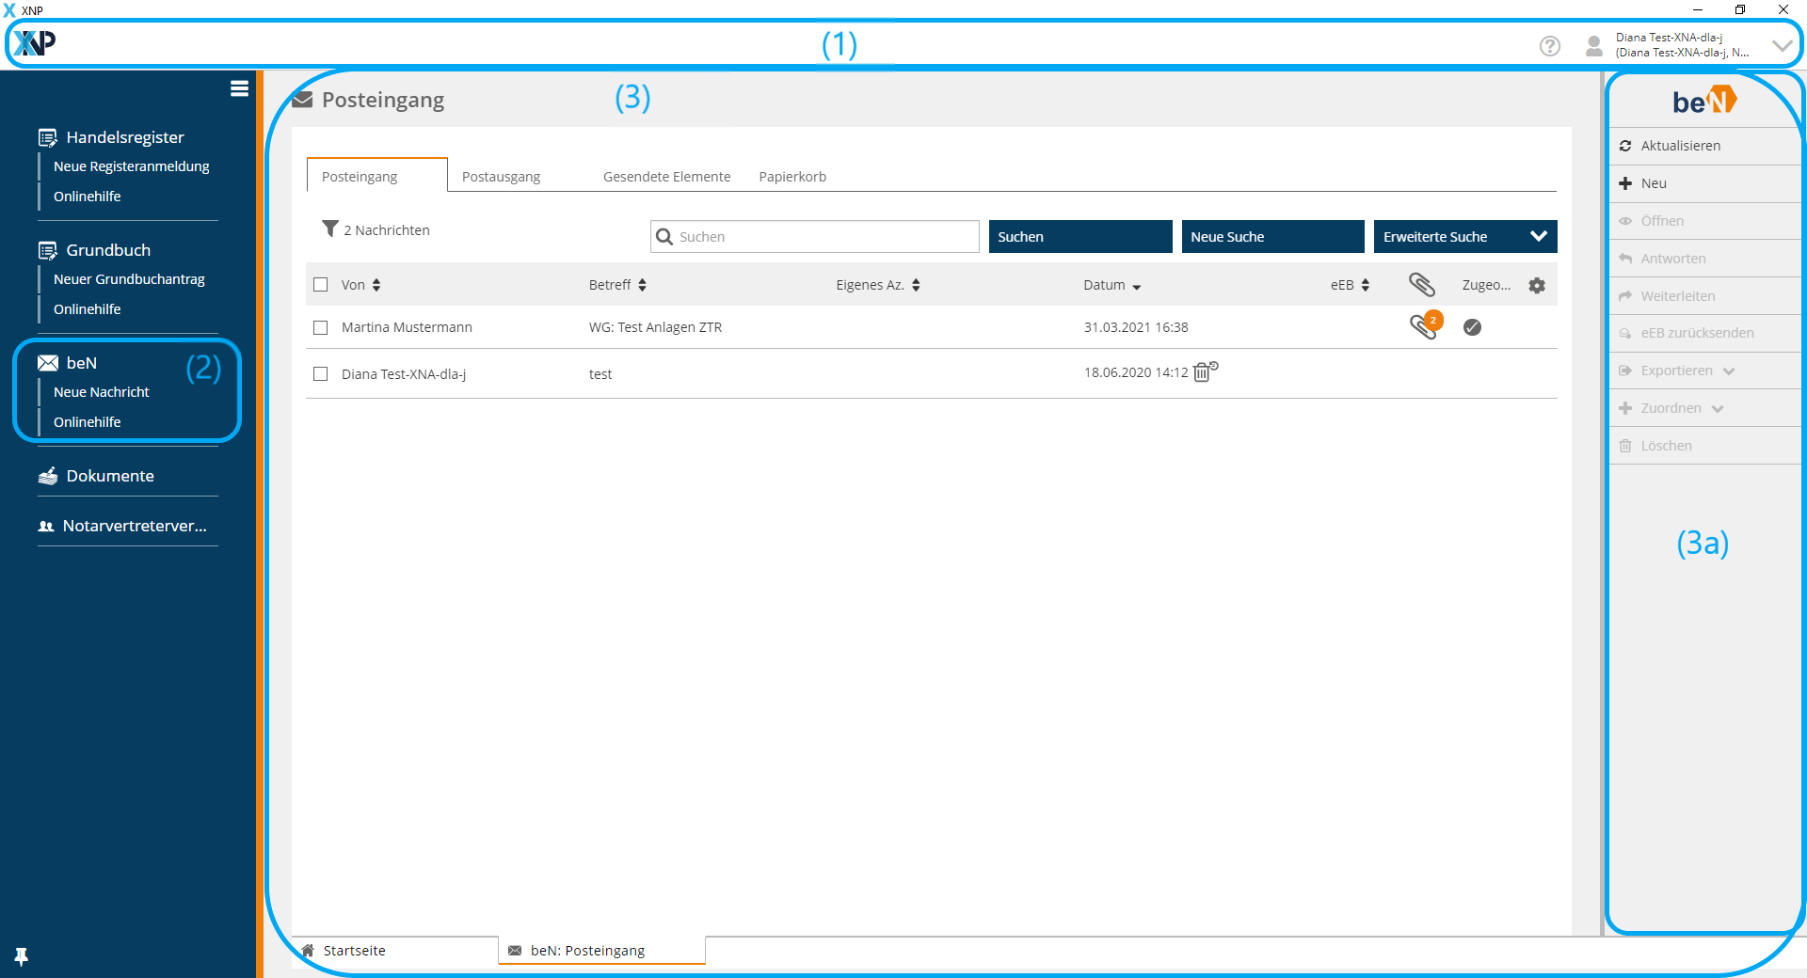This screenshot has height=978, width=1807.
Task: Click the user profile avatar icon
Action: pos(1594,45)
